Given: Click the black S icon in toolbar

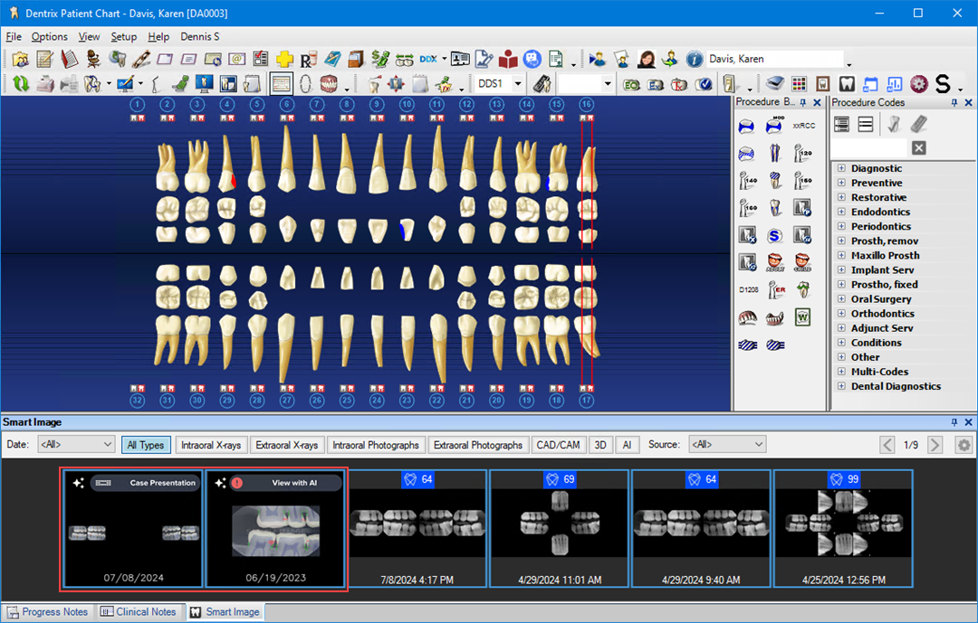Looking at the screenshot, I should 943,84.
